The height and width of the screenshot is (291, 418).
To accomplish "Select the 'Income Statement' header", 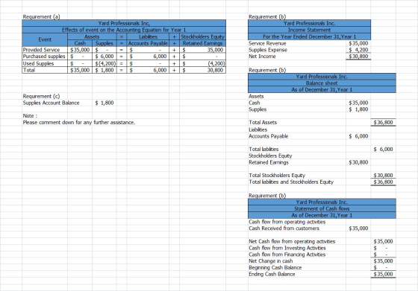I will pyautogui.click(x=309, y=30).
